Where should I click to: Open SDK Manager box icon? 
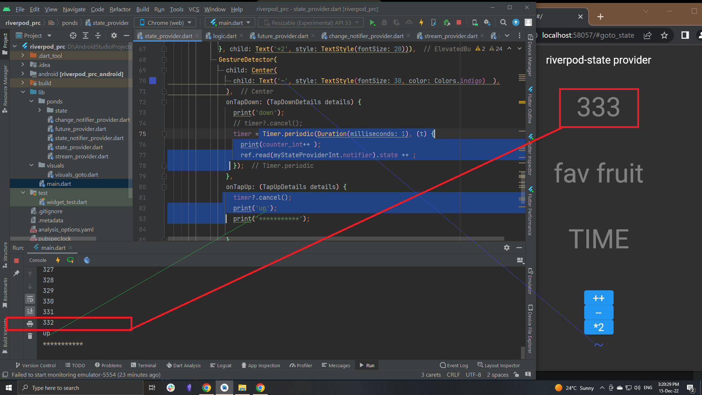[487, 23]
